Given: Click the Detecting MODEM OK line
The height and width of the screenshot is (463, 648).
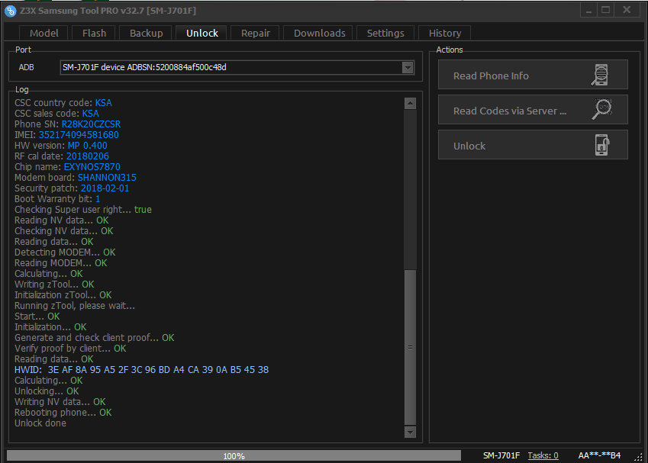Looking at the screenshot, I should [65, 252].
